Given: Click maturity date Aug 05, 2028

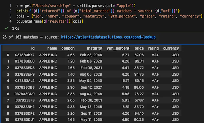Looking at the screenshot, I should tap(91, 75).
